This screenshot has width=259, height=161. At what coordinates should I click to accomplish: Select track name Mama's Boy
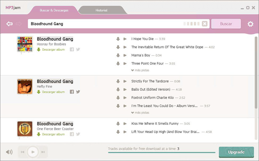click(141, 55)
